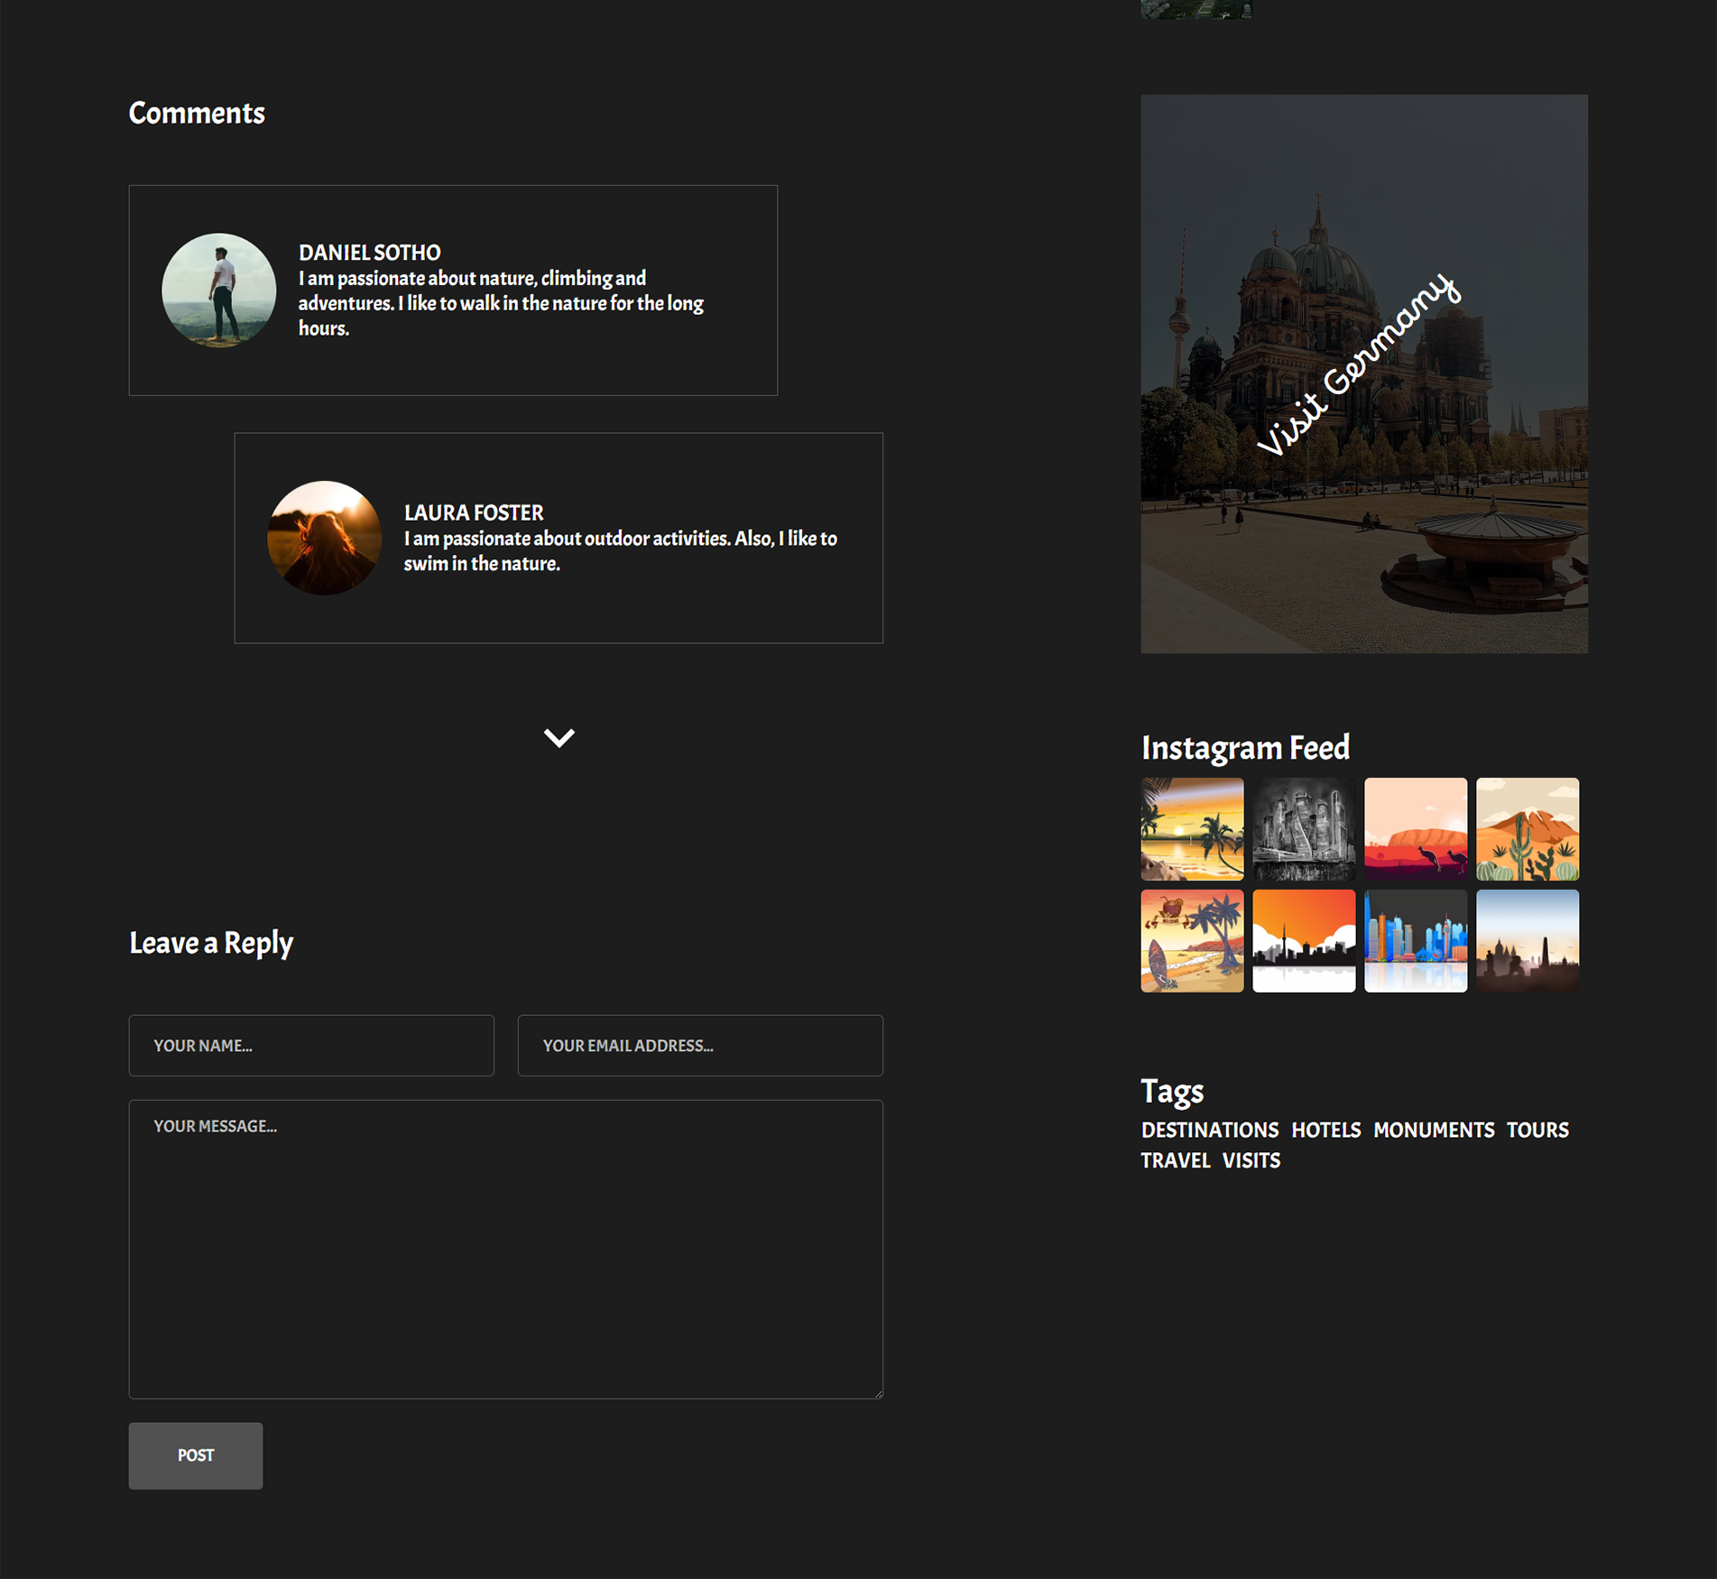This screenshot has width=1717, height=1579.
Task: Focus the Your Email Address field
Action: (699, 1045)
